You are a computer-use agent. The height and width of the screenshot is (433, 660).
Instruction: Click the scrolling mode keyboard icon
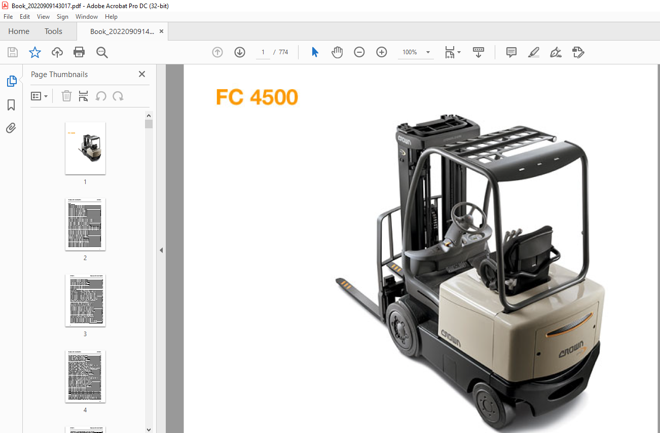tap(479, 52)
